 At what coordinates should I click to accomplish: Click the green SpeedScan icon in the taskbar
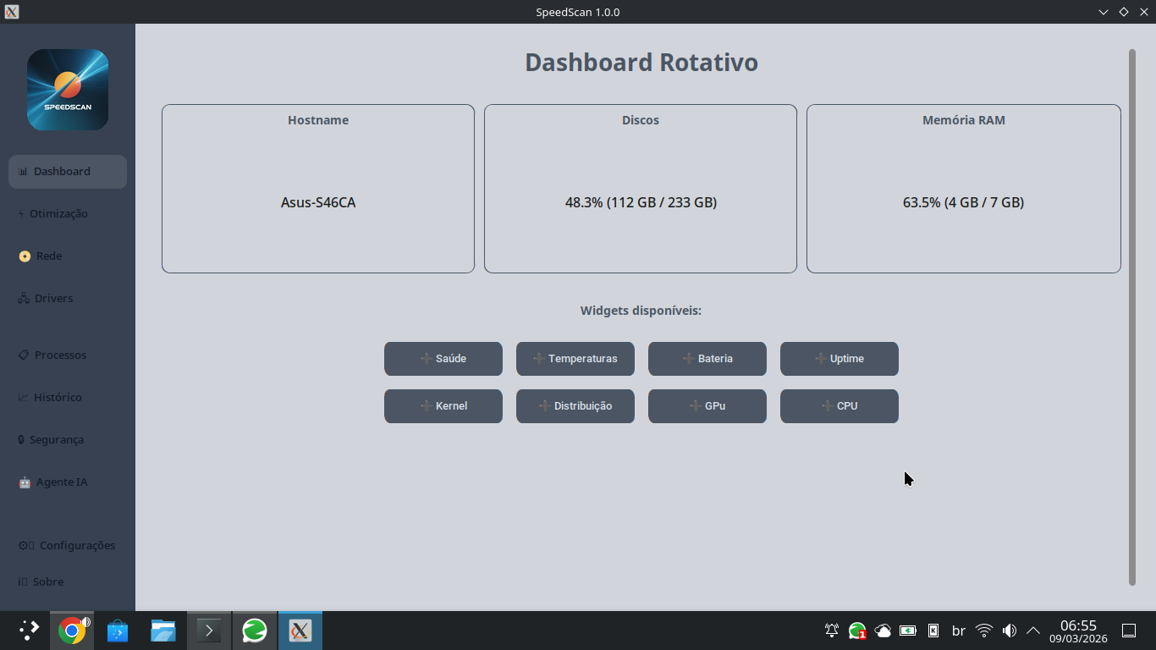pyautogui.click(x=254, y=630)
